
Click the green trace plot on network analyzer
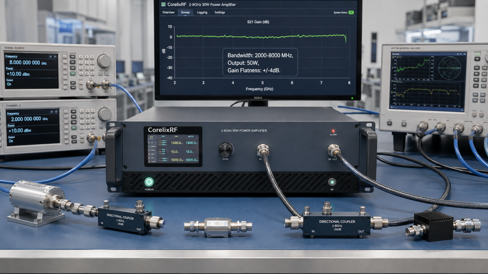(x=412, y=68)
